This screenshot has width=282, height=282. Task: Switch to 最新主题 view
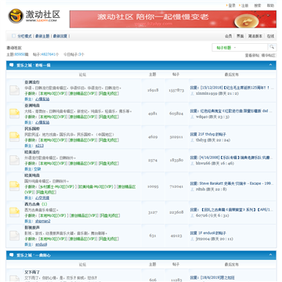tap(42, 36)
